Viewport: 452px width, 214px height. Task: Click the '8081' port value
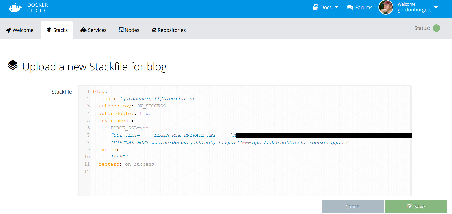tap(120, 157)
